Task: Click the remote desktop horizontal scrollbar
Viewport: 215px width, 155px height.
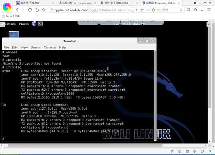Action: (85, 145)
